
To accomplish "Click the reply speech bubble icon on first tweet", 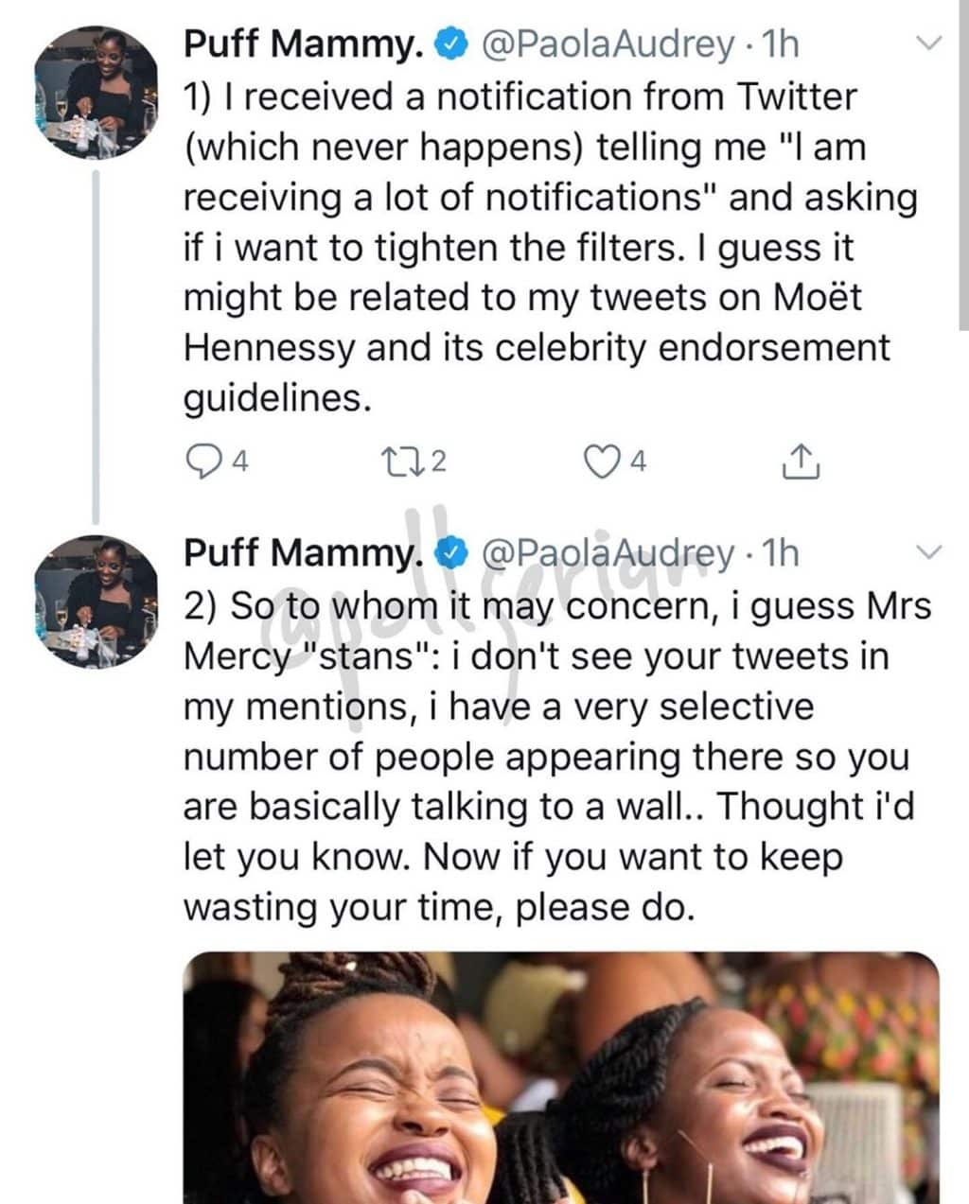I will point(201,461).
